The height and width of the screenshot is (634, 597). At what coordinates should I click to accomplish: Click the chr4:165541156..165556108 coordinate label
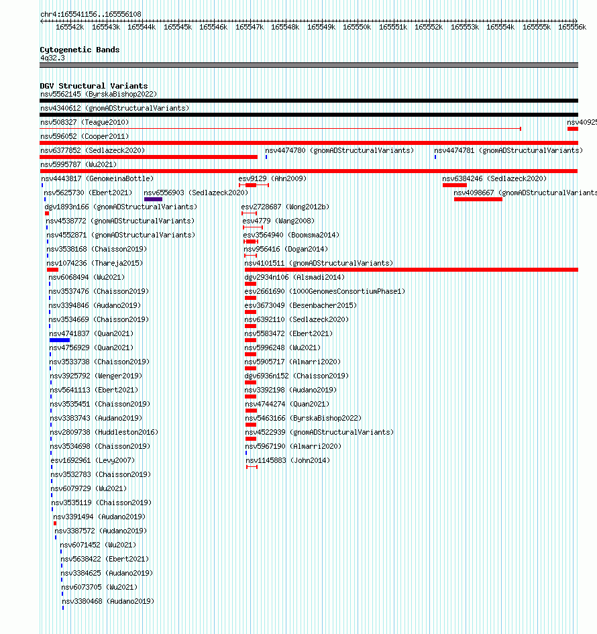(91, 15)
